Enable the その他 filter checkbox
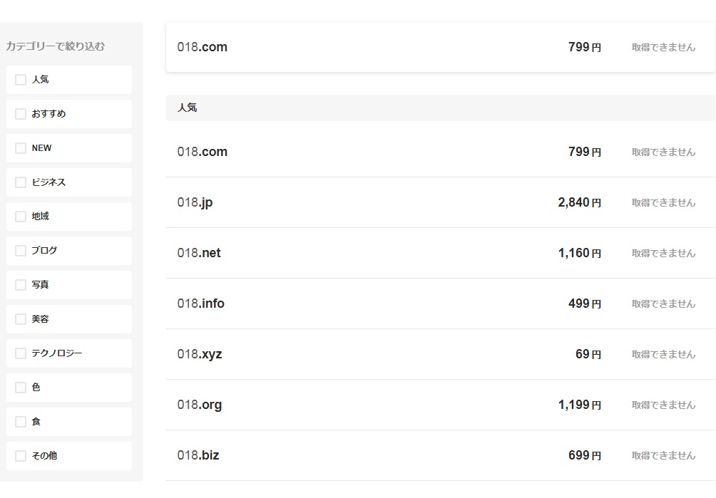 (x=21, y=456)
